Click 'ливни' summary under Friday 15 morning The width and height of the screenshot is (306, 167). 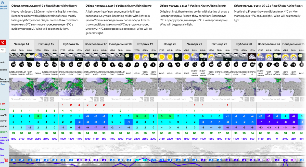[38, 73]
